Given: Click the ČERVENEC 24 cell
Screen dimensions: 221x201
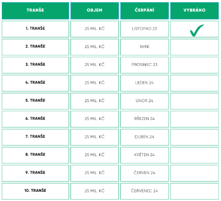Looking at the screenshot, I should pos(145,191).
